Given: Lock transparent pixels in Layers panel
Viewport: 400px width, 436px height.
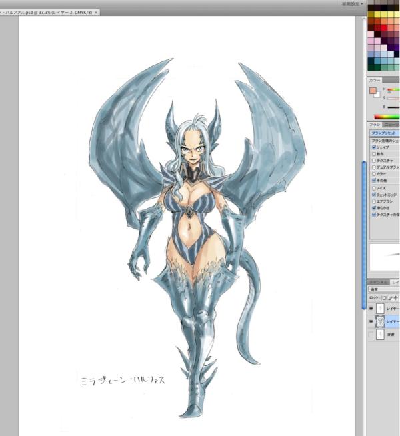Looking at the screenshot, I should (384, 298).
